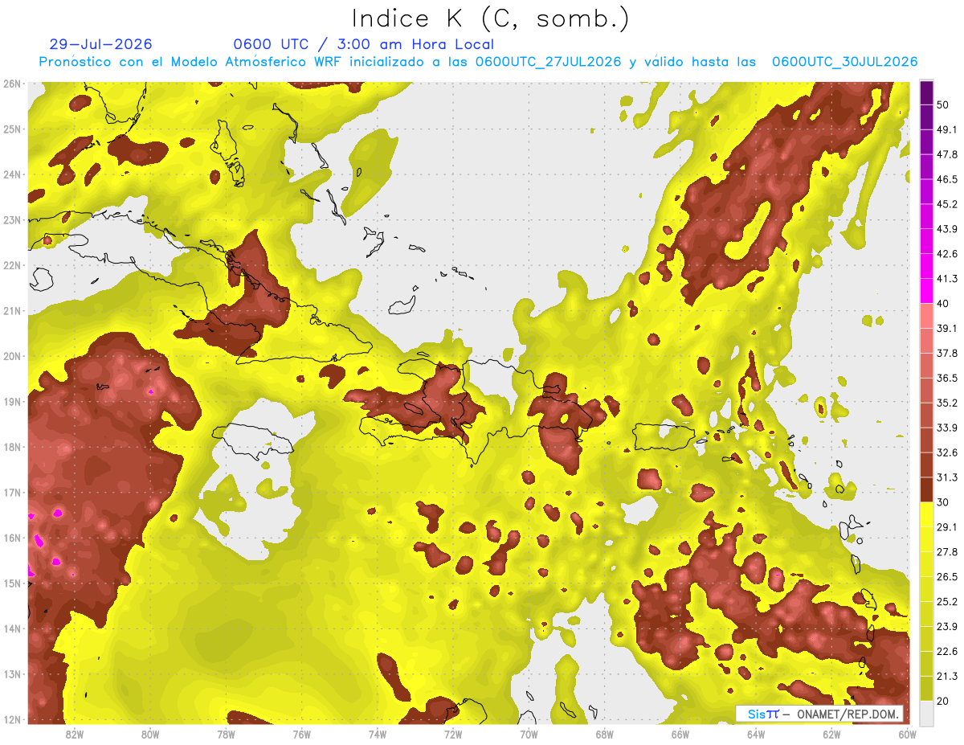Click the latitude axis label "12N"
964x745 pixels.
(12, 719)
